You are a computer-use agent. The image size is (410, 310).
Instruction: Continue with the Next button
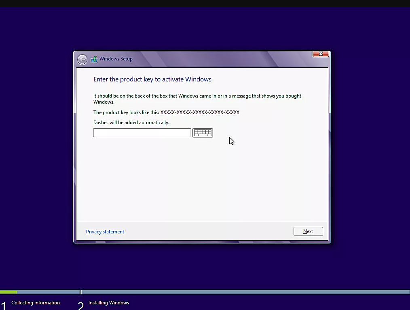coord(308,231)
